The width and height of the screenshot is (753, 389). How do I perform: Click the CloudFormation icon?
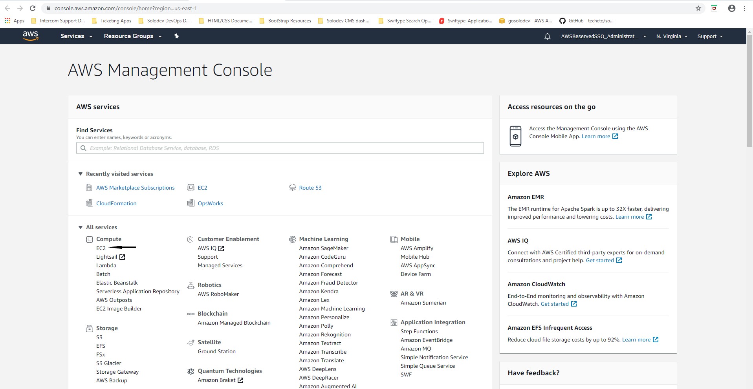click(89, 203)
